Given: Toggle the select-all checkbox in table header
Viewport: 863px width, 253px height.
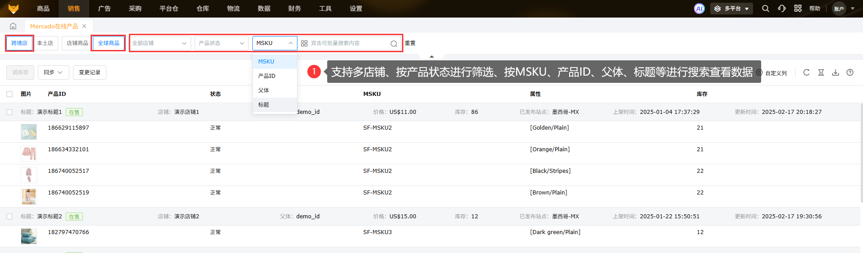Looking at the screenshot, I should tap(9, 94).
